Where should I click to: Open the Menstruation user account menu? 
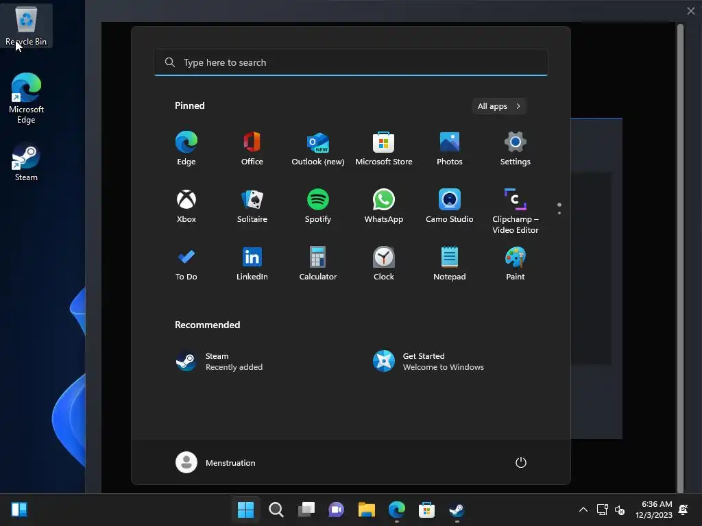pyautogui.click(x=215, y=462)
